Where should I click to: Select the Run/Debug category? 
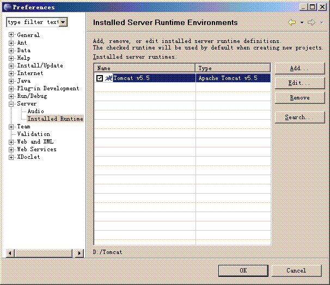point(32,96)
